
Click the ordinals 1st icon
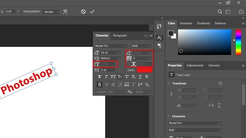140,85
